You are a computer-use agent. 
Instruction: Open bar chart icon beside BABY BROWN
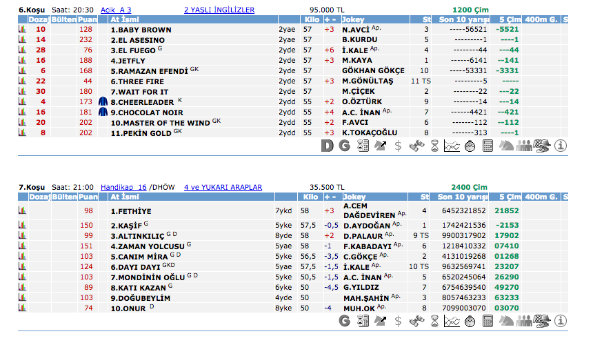[x=21, y=30]
